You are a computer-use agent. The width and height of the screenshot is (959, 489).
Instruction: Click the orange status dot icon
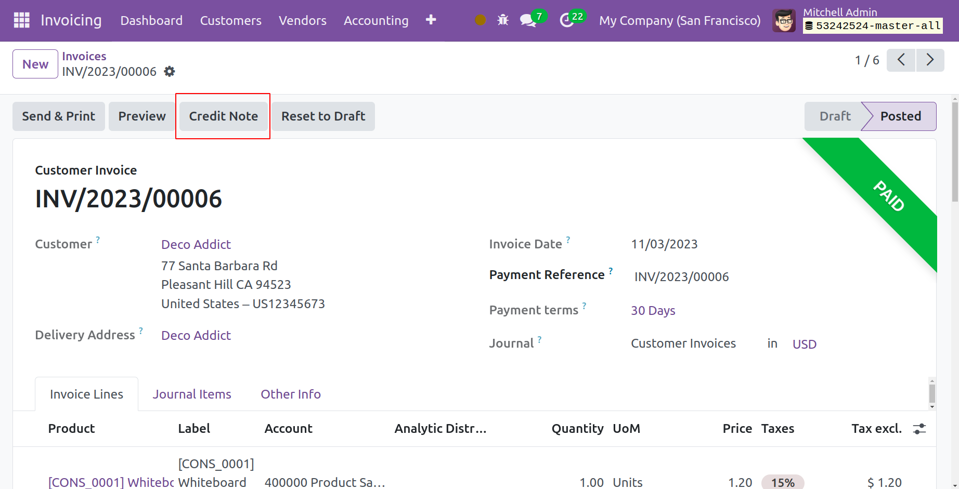tap(481, 20)
